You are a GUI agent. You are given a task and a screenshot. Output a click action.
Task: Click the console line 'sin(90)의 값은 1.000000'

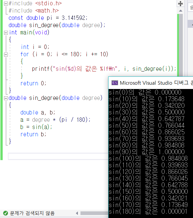(146, 152)
